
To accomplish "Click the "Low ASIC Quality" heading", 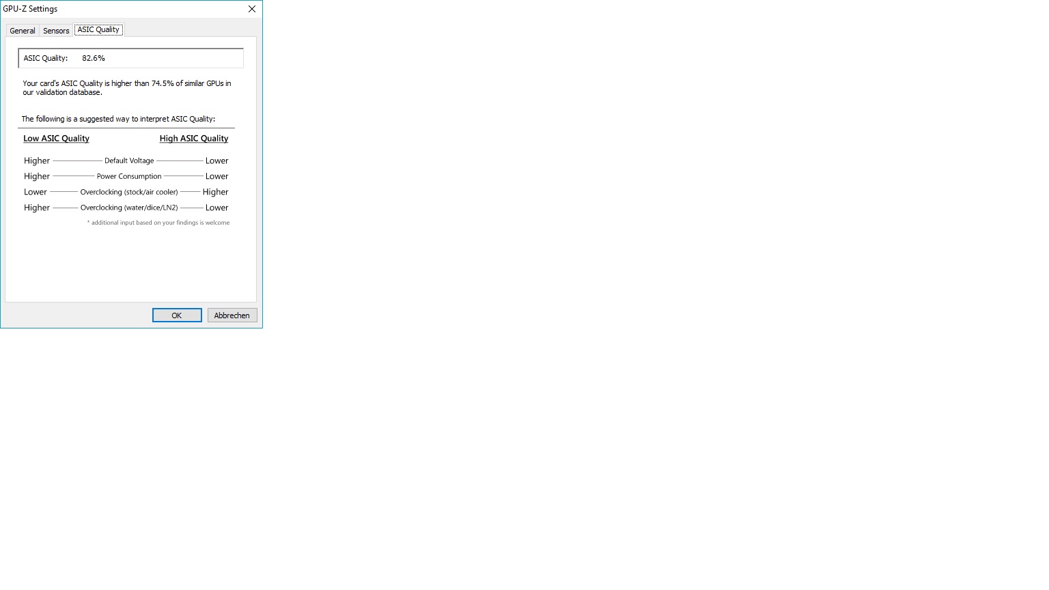I will point(56,139).
